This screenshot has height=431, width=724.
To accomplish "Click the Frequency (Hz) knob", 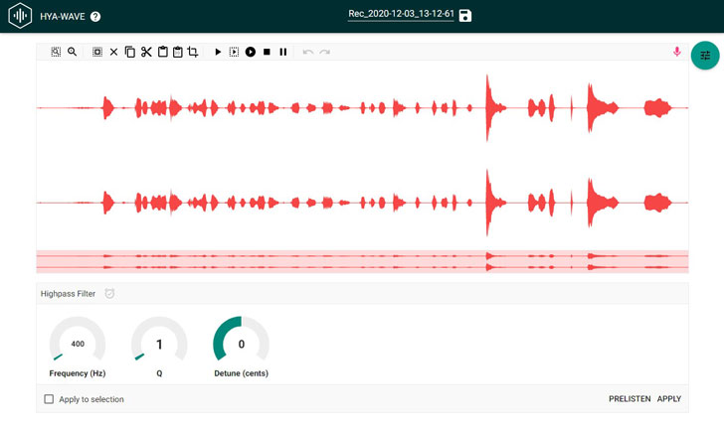I will (x=78, y=344).
